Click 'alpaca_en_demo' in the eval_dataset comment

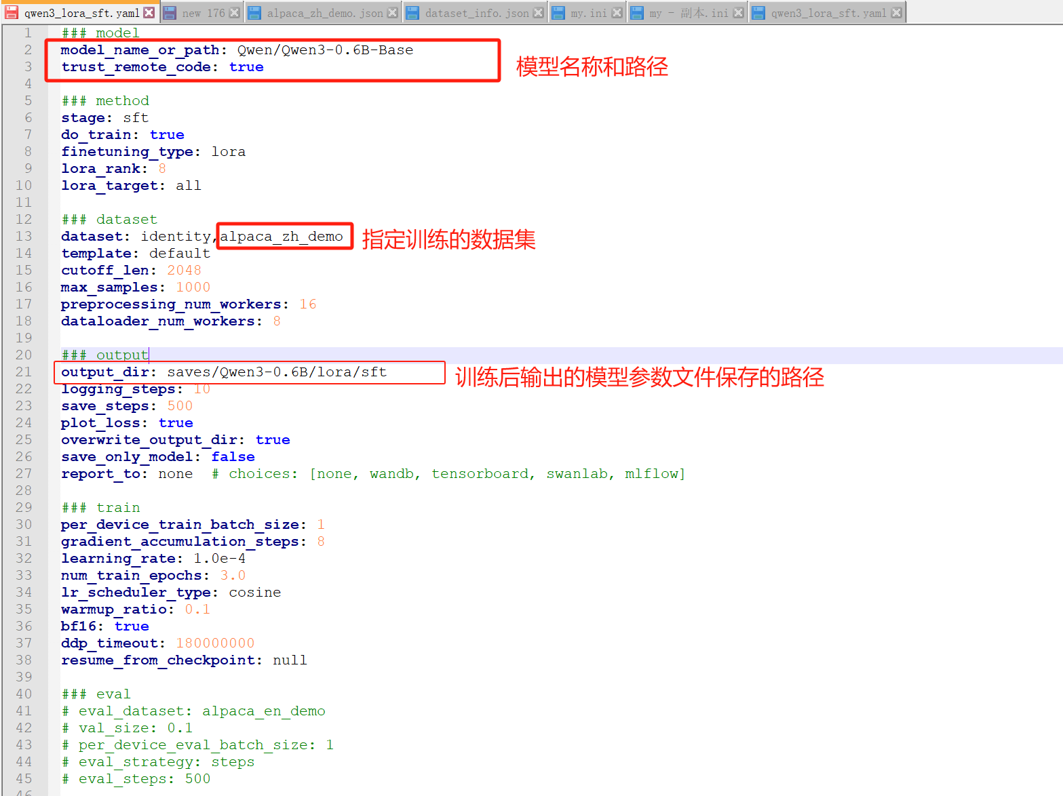pos(264,711)
